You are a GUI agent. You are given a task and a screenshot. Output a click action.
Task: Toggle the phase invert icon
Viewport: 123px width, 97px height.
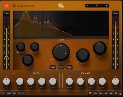(90, 93)
